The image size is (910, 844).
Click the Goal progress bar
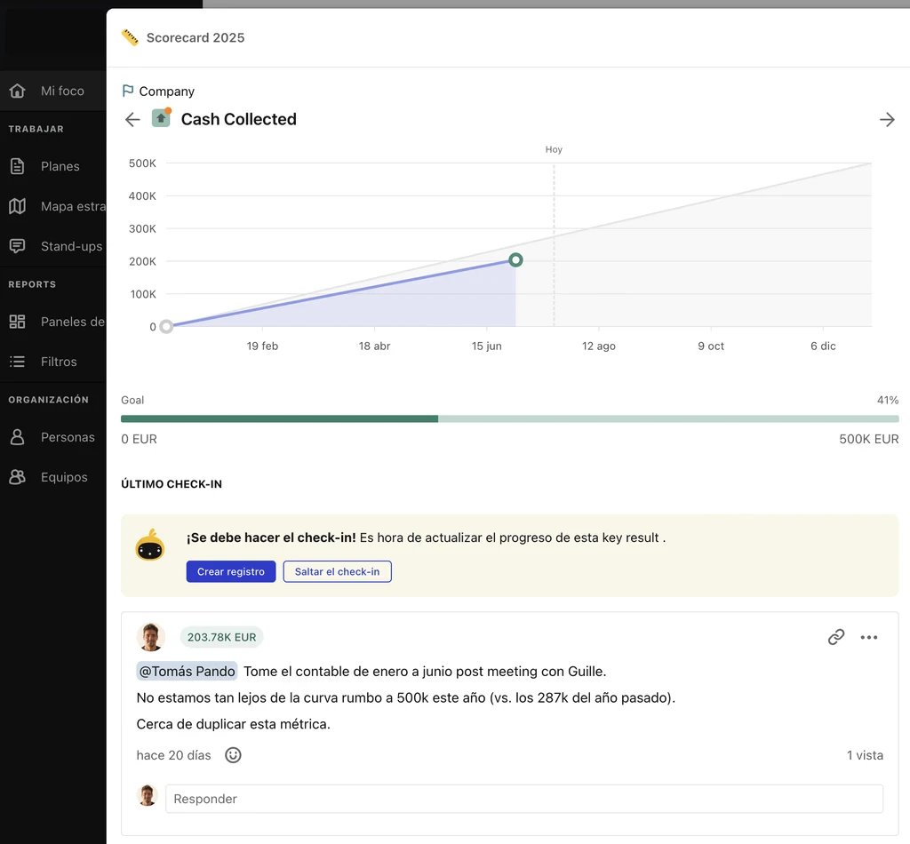click(509, 418)
